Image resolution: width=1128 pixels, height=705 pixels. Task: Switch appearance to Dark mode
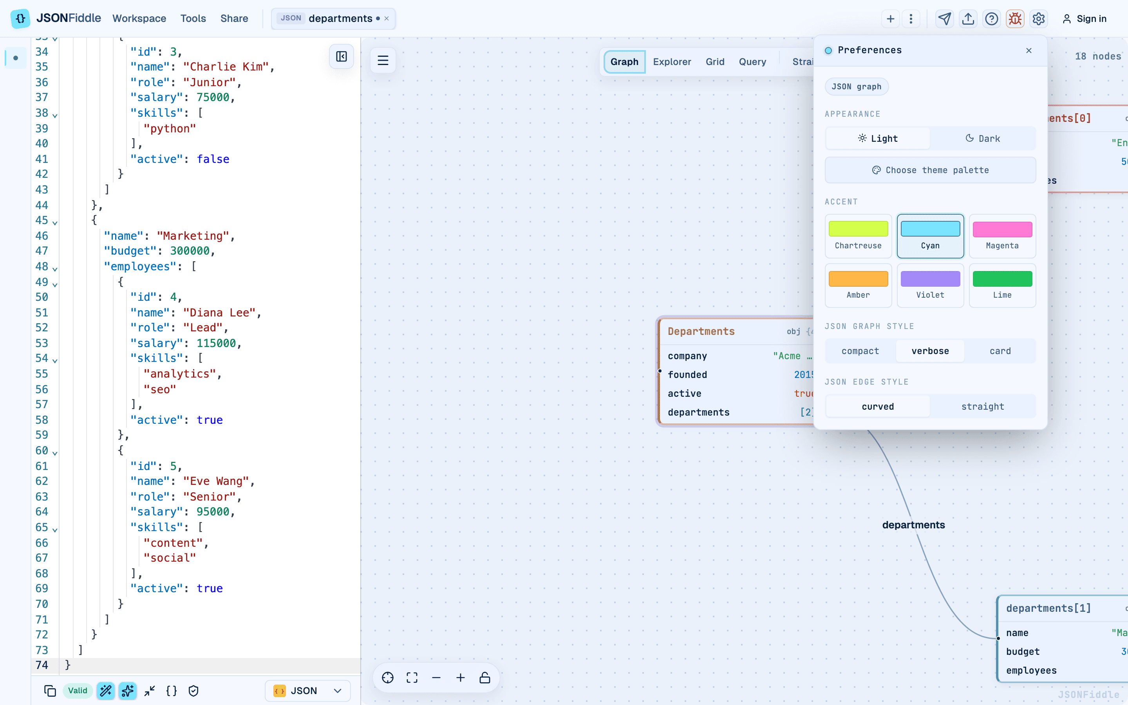(983, 139)
